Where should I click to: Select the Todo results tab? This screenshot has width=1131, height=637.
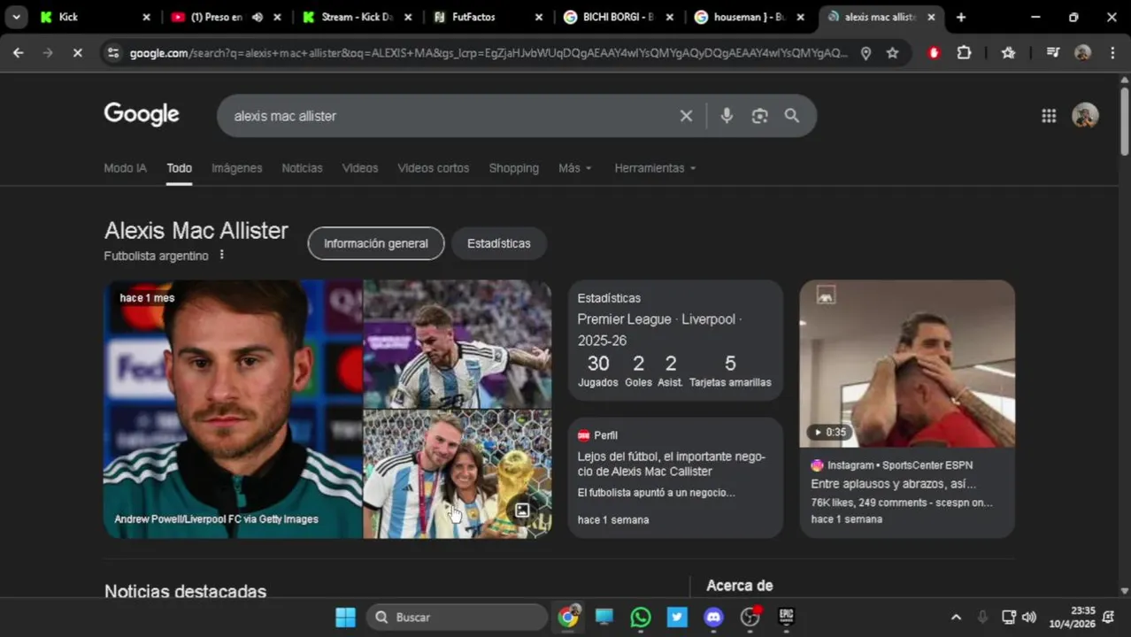pyautogui.click(x=179, y=168)
